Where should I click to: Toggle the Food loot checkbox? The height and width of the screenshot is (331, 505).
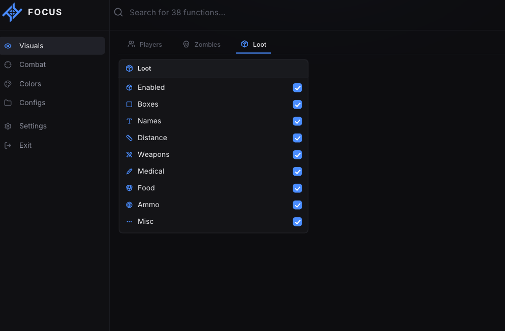click(x=297, y=188)
